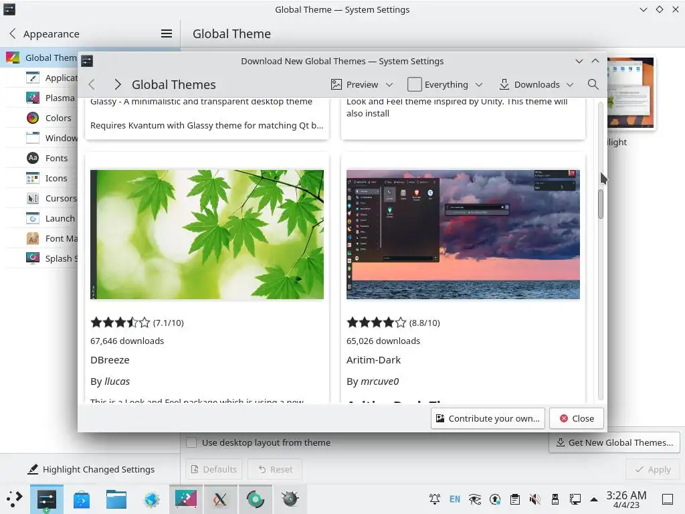Click author name llucas
Screen dimensions: 685x514
(117, 381)
